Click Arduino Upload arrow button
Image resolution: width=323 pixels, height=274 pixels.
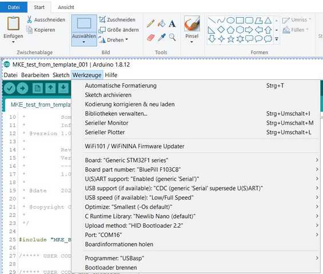pyautogui.click(x=22, y=88)
